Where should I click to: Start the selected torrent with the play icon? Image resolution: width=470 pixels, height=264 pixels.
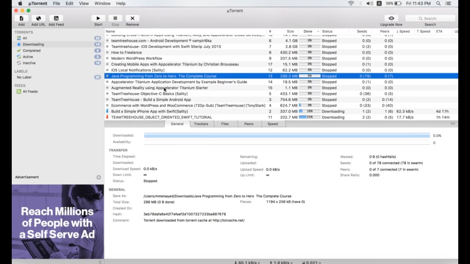tap(98, 18)
